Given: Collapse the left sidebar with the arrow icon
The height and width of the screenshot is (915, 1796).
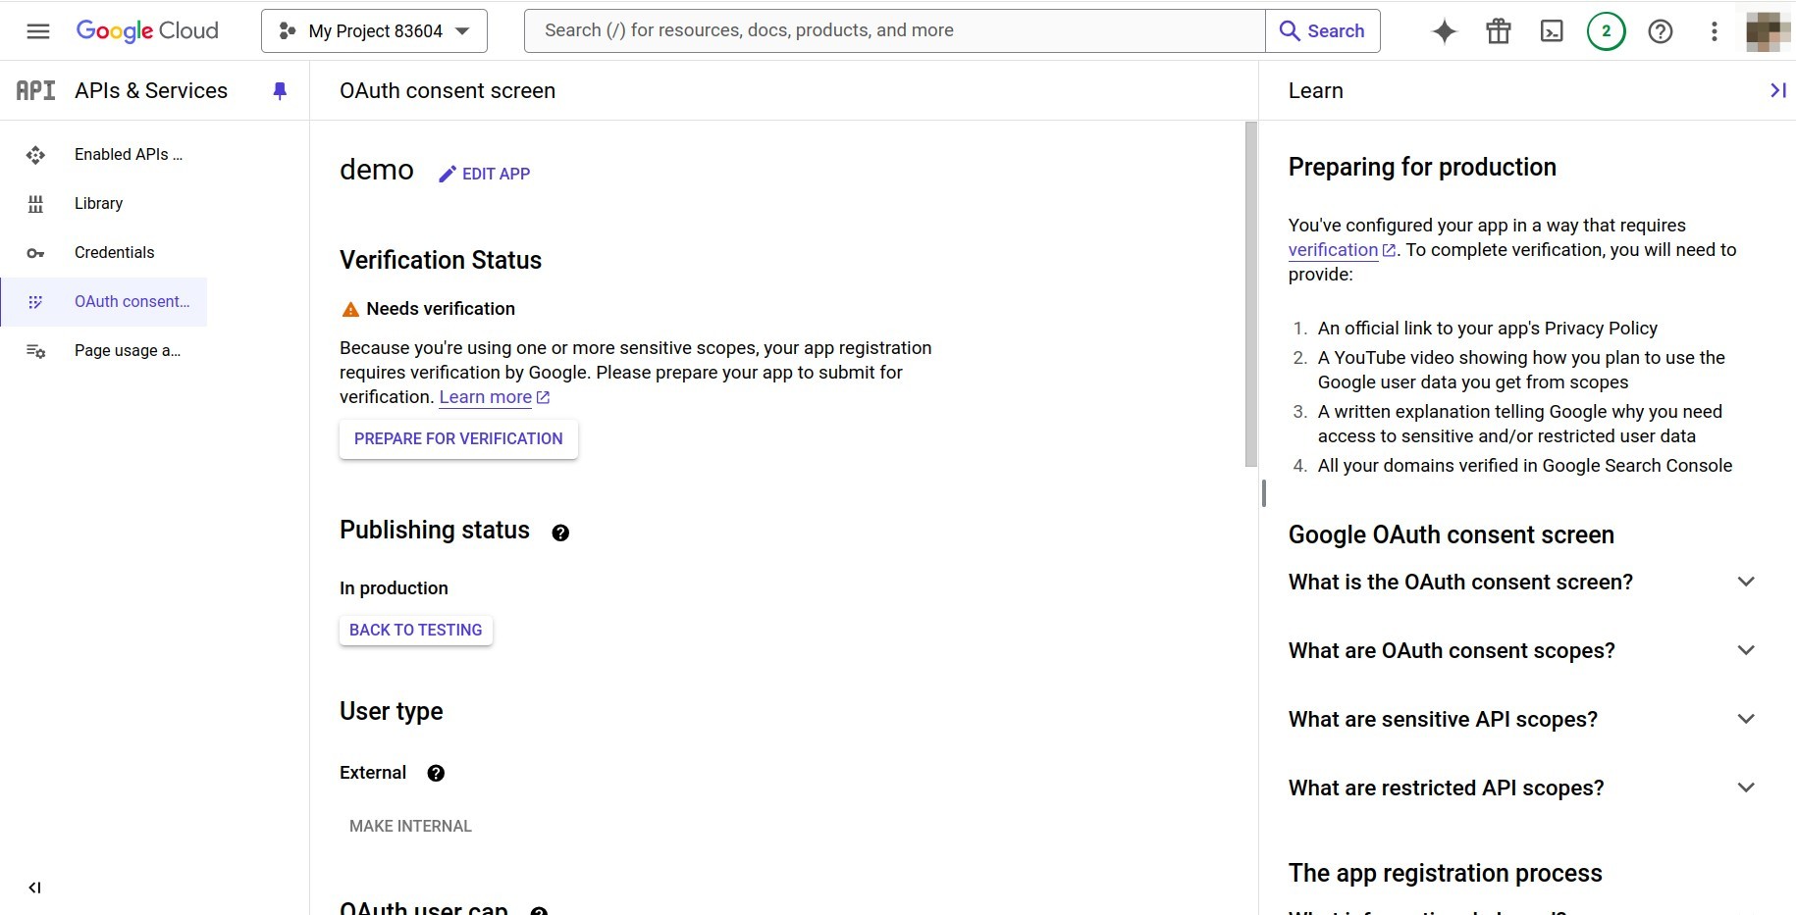Looking at the screenshot, I should click(35, 888).
